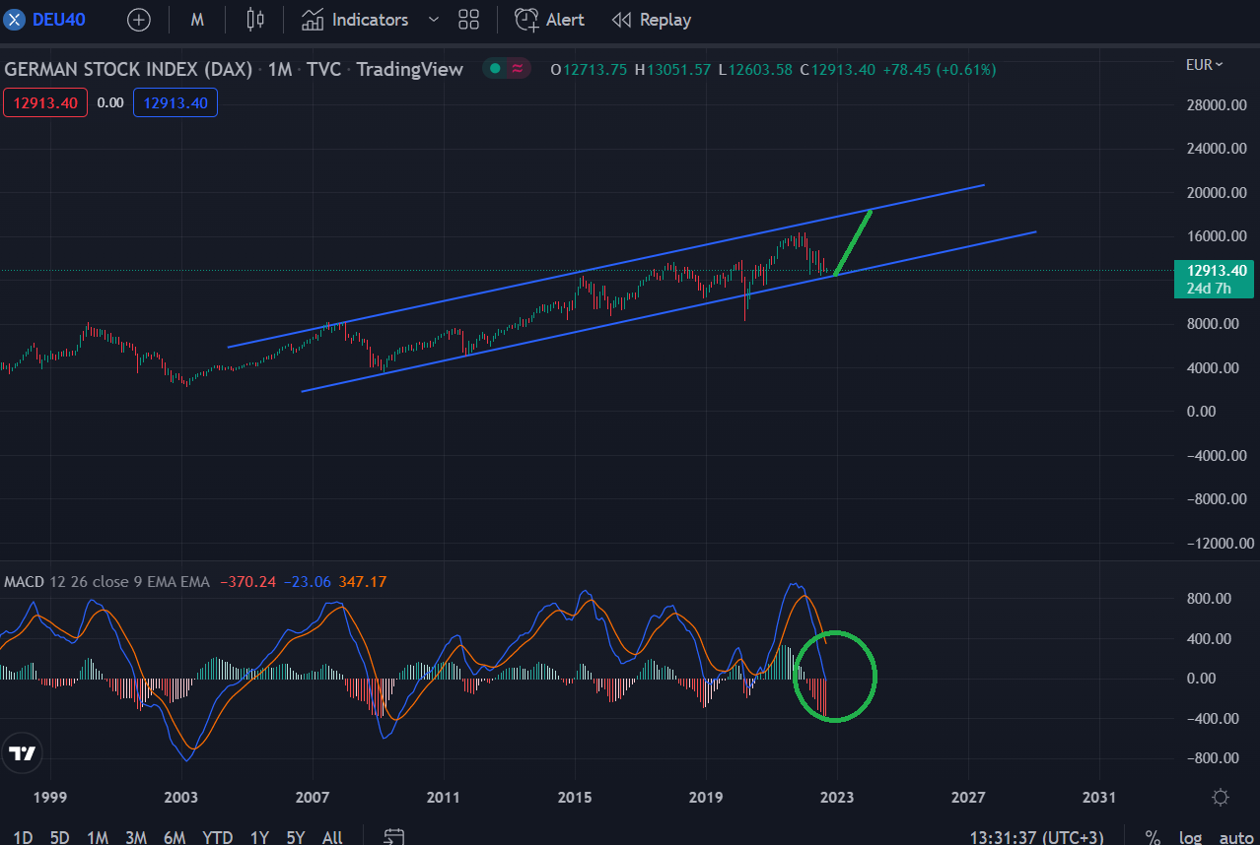Change chart type via the candles icon
Image resolution: width=1260 pixels, height=845 pixels.
(255, 20)
